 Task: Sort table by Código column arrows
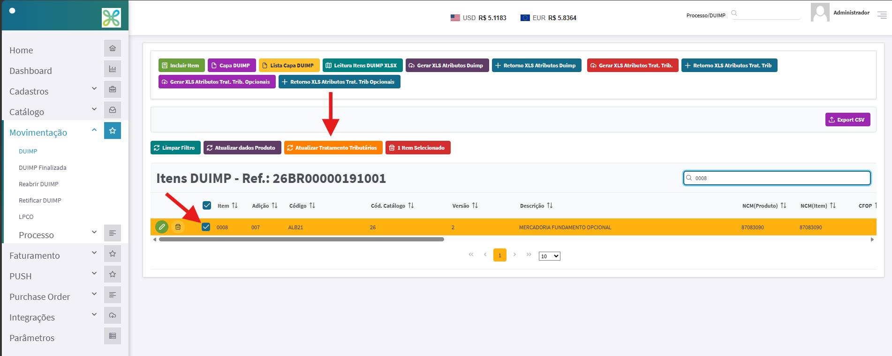pyautogui.click(x=312, y=205)
